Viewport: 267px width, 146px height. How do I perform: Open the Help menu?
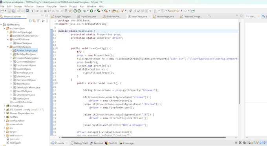tap(101, 6)
